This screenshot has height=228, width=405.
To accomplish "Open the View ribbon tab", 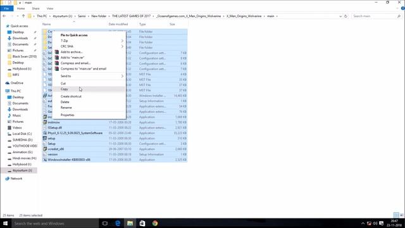I will point(50,8).
